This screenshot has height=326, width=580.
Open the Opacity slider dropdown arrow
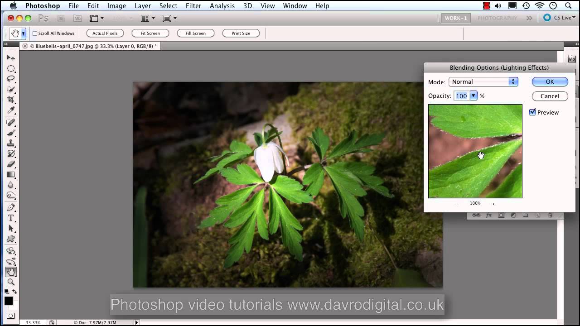[x=473, y=96]
